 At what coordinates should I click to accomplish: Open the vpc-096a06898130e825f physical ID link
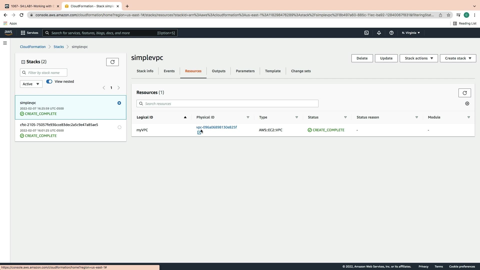(216, 127)
